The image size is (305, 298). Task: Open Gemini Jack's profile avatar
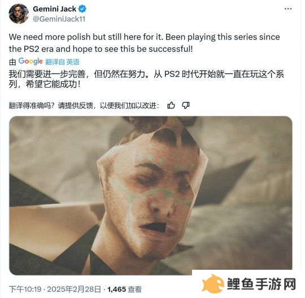(x=19, y=14)
